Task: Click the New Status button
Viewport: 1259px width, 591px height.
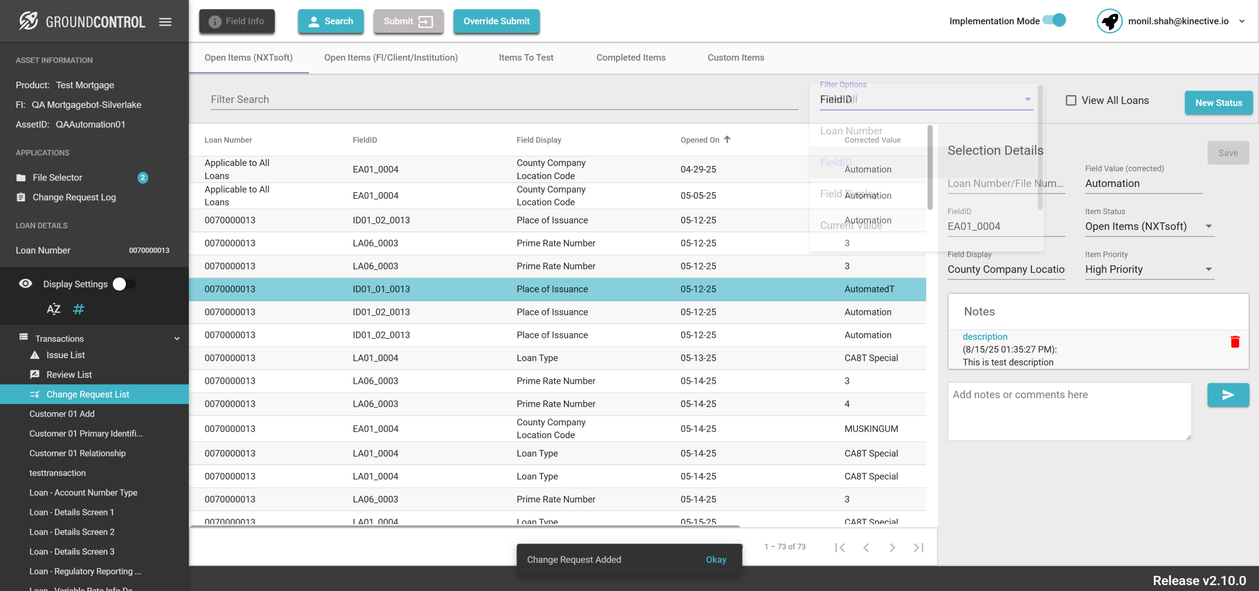Action: coord(1218,103)
